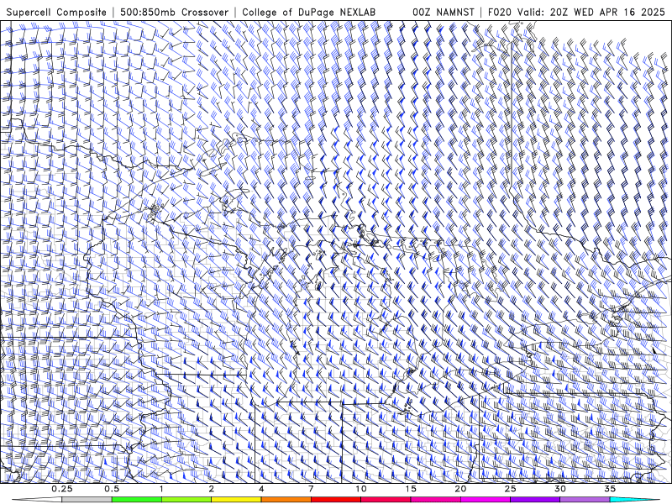Click the legend value 1
Viewport: 672px width, 504px height.
click(x=161, y=489)
